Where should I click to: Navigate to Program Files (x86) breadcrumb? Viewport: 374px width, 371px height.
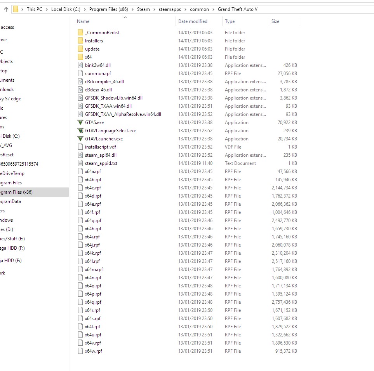[x=108, y=9]
